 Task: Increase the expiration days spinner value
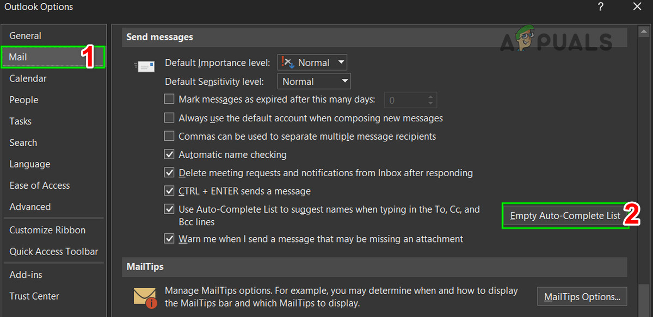click(x=431, y=97)
